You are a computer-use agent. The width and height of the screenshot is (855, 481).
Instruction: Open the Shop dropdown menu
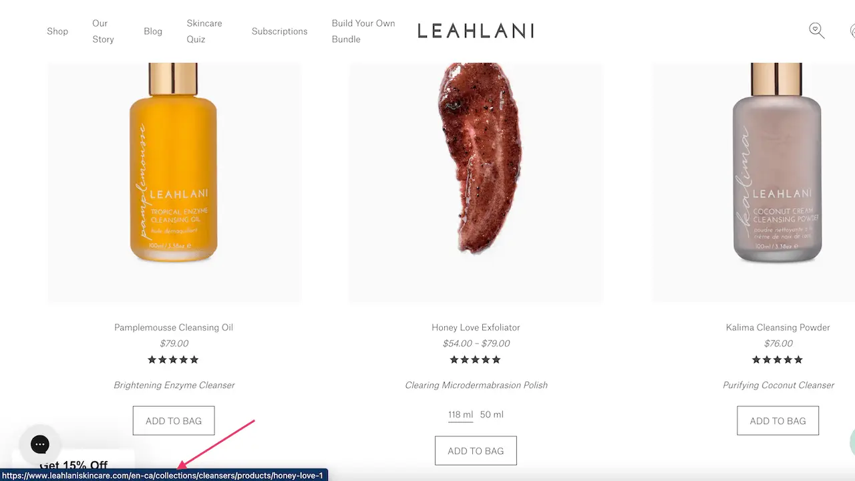click(x=57, y=31)
